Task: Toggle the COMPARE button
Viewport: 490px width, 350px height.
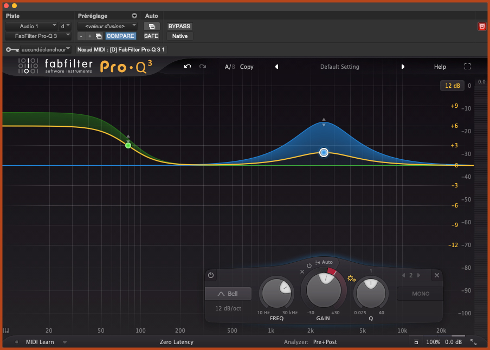Action: (x=120, y=36)
